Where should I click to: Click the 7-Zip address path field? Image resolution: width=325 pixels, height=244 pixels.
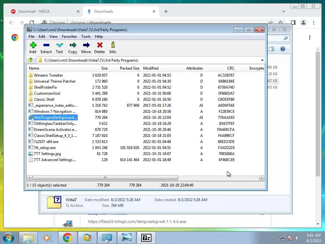click(149, 60)
